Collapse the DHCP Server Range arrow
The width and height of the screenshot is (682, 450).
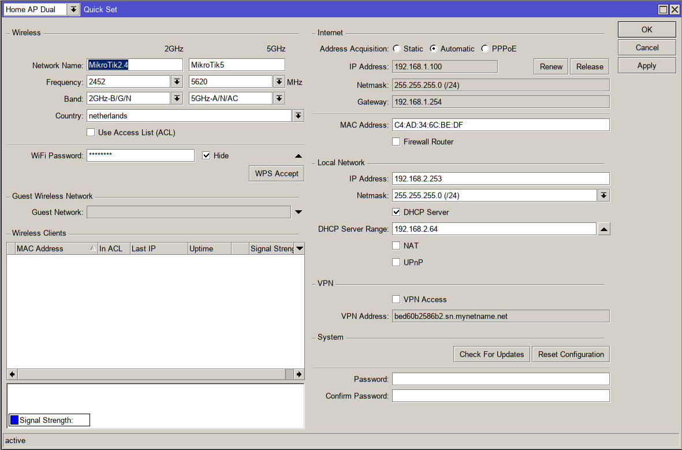(x=603, y=229)
